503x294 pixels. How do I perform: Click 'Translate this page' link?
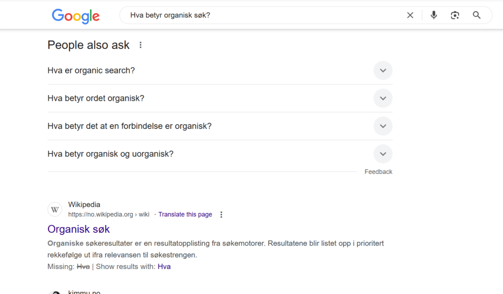185,214
